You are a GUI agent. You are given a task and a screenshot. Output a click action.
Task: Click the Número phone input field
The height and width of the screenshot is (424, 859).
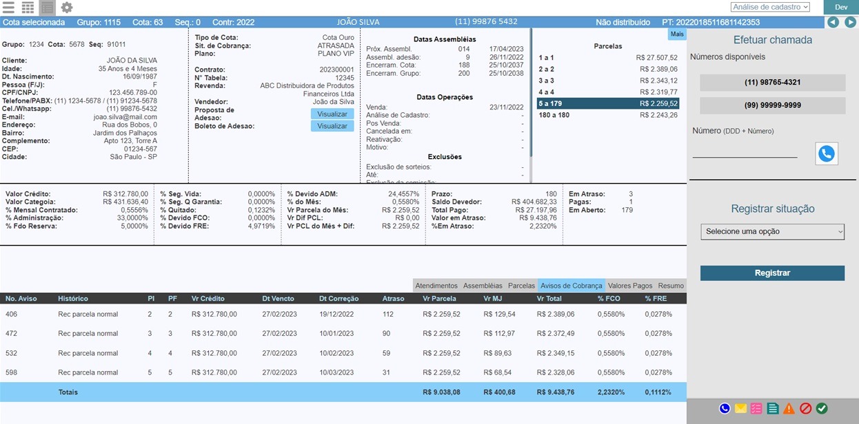pos(745,151)
